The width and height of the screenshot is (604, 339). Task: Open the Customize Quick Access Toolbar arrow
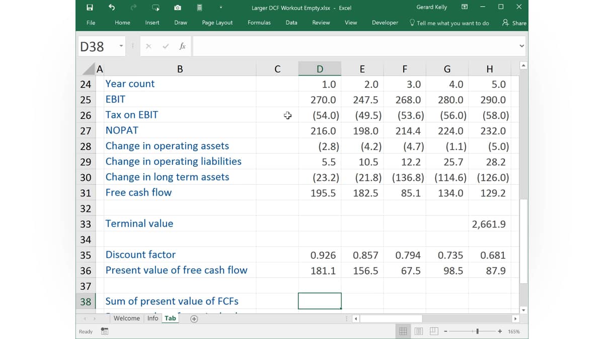click(221, 8)
